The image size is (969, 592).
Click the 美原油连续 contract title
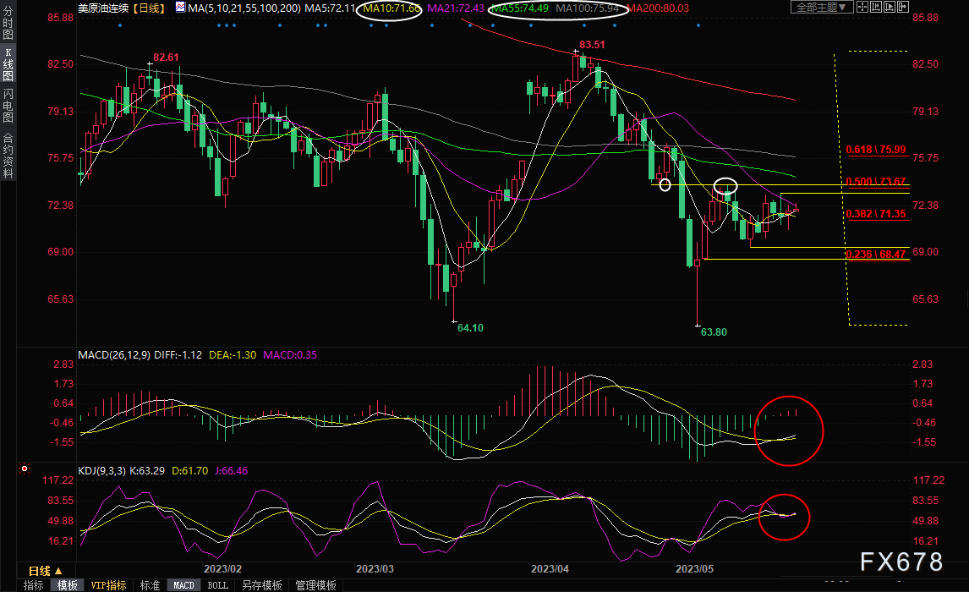click(x=103, y=8)
